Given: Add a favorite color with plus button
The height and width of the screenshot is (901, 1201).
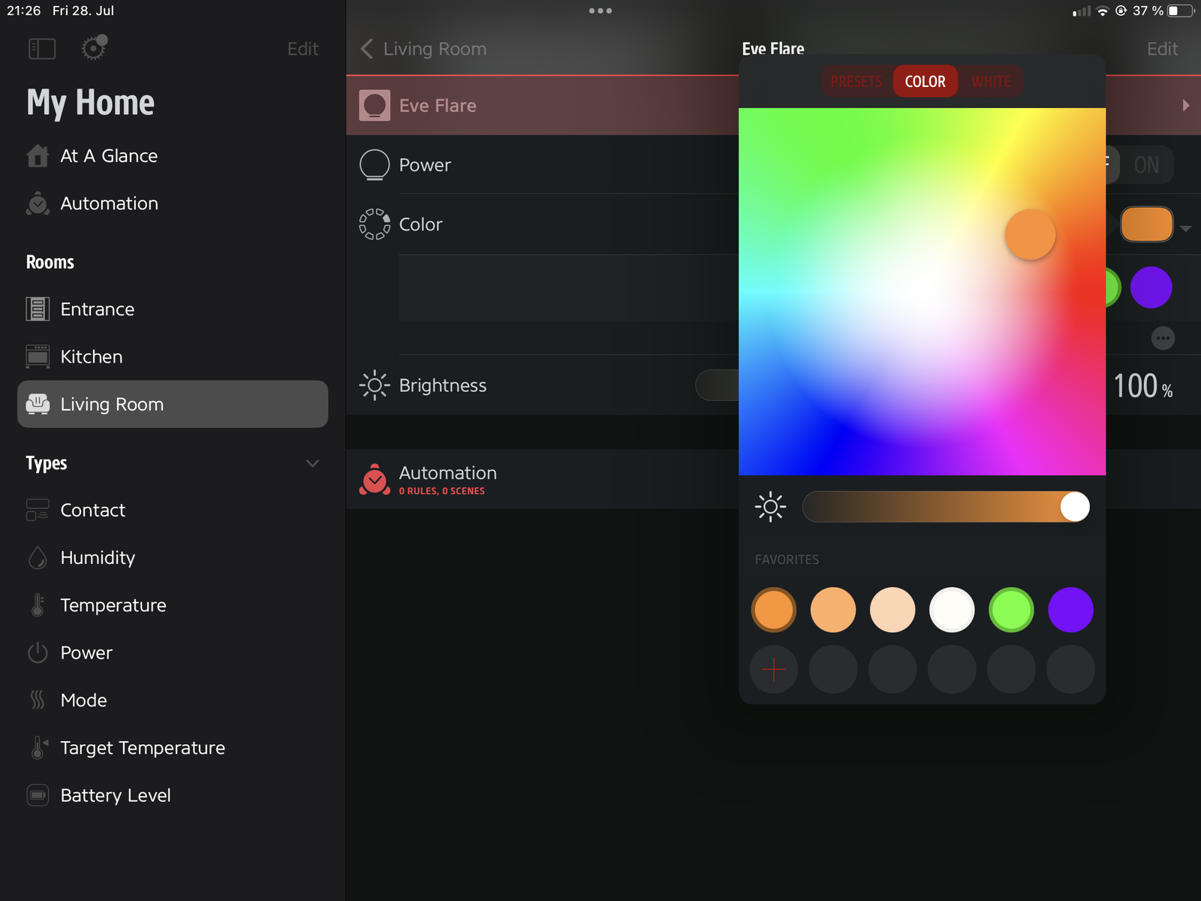Looking at the screenshot, I should click(x=773, y=669).
